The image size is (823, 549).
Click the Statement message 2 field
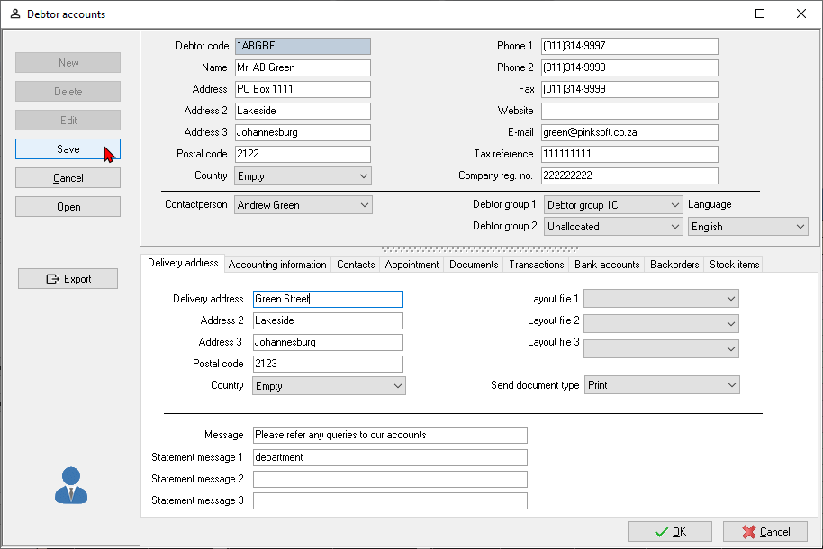coord(389,479)
